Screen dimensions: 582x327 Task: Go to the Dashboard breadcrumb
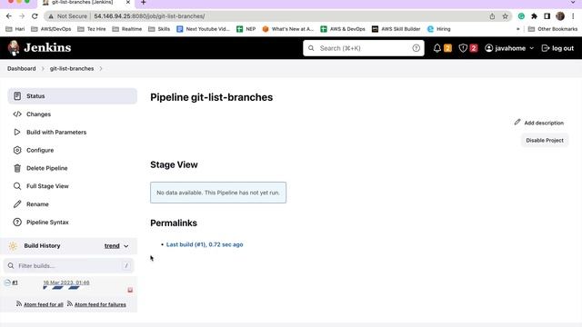coord(22,69)
